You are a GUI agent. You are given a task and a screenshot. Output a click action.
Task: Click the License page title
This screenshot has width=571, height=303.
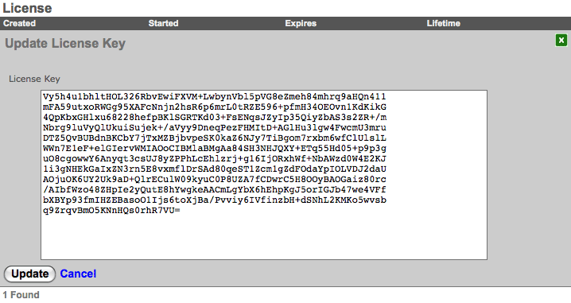click(x=27, y=8)
